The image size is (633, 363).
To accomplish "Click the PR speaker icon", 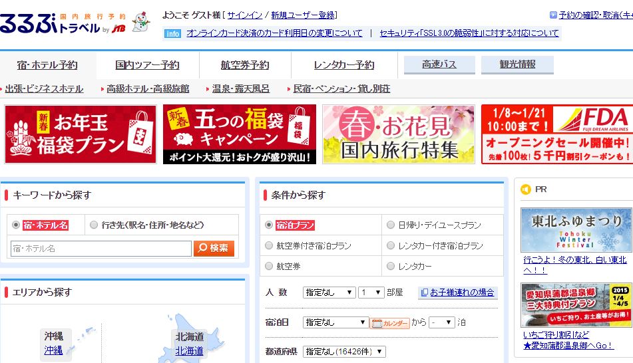I will click(526, 189).
